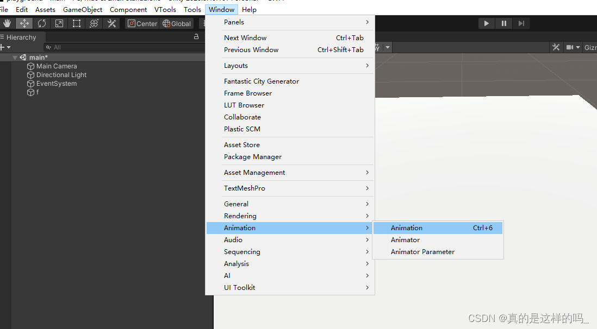Expand Asset Management submenu

(290, 173)
